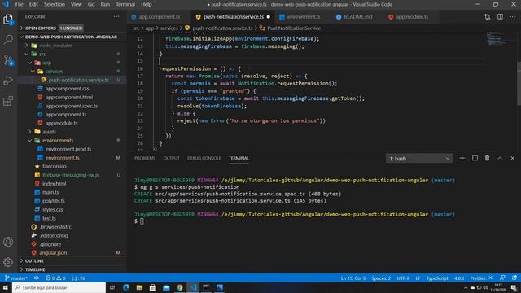Open the Source Control view
This screenshot has width=521, height=293.
pyautogui.click(x=8, y=60)
